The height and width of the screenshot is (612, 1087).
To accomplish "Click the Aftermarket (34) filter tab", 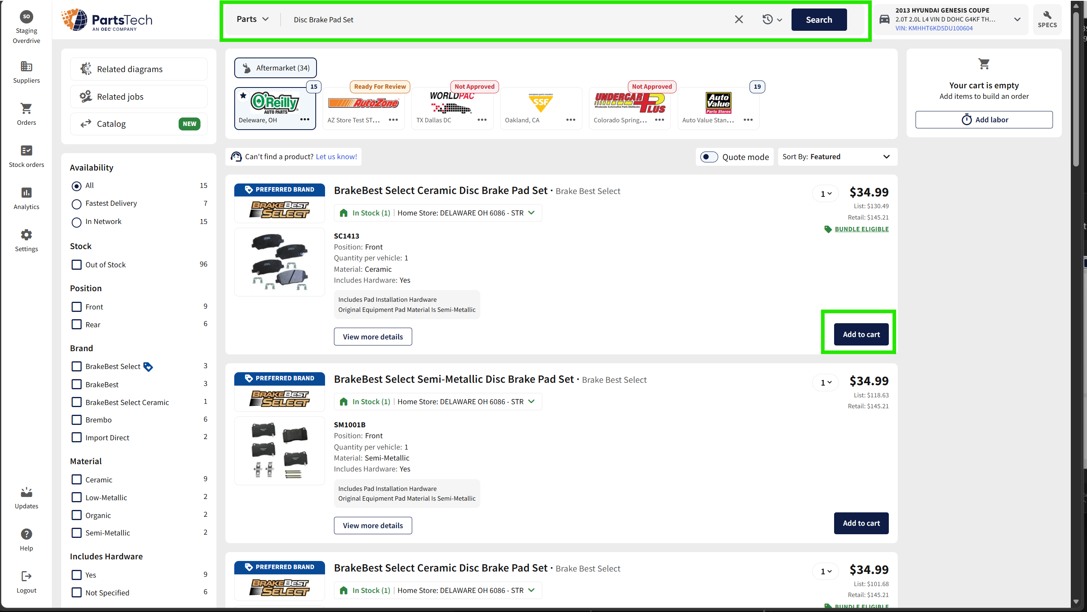I will (275, 68).
